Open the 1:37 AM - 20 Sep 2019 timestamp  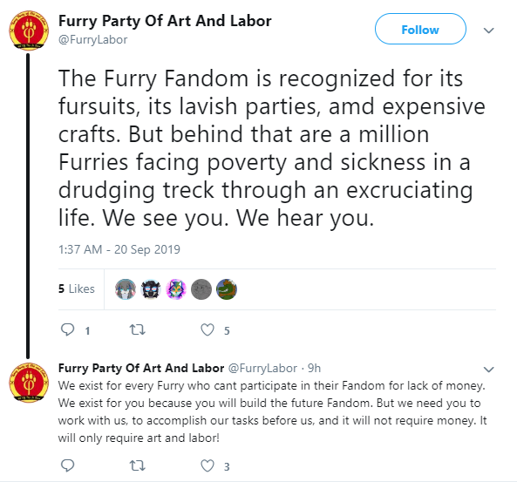coord(119,249)
